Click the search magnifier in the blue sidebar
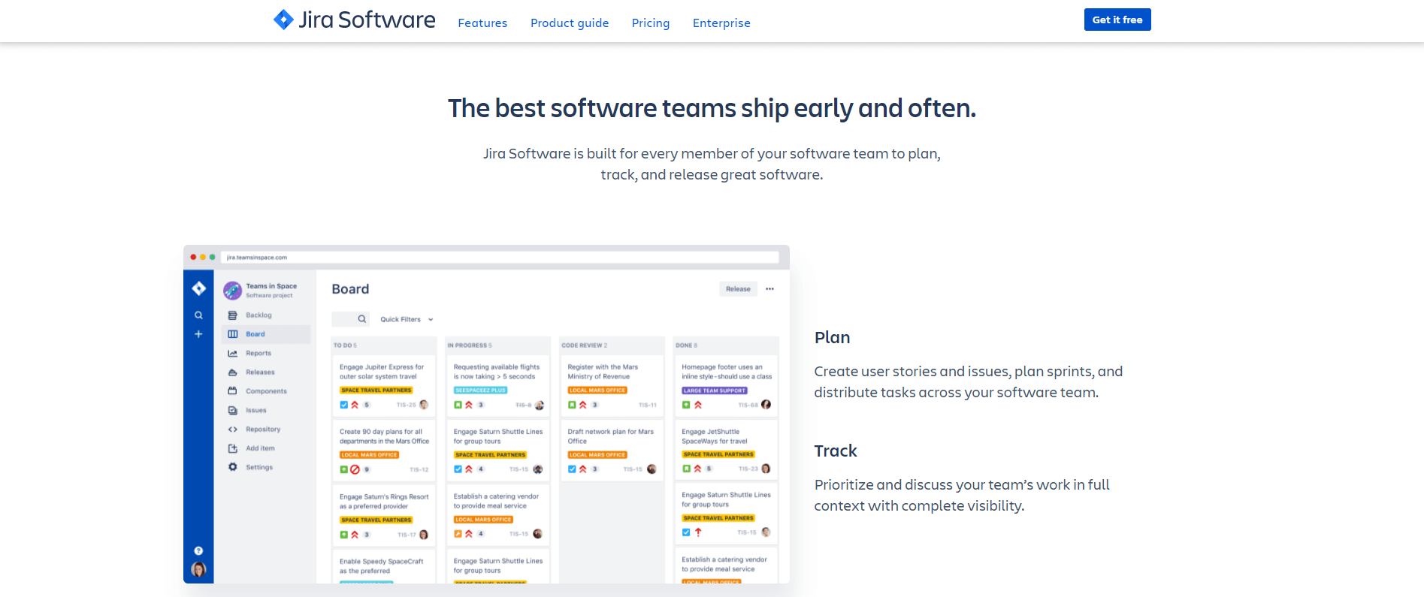Image resolution: width=1424 pixels, height=597 pixels. tap(198, 315)
